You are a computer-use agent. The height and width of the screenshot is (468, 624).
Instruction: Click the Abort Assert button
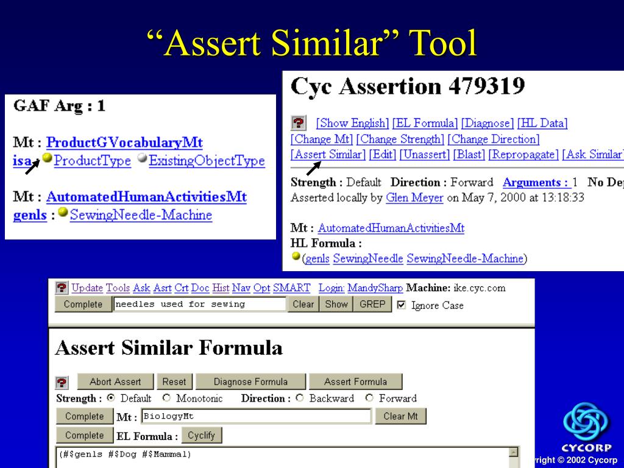[115, 381]
